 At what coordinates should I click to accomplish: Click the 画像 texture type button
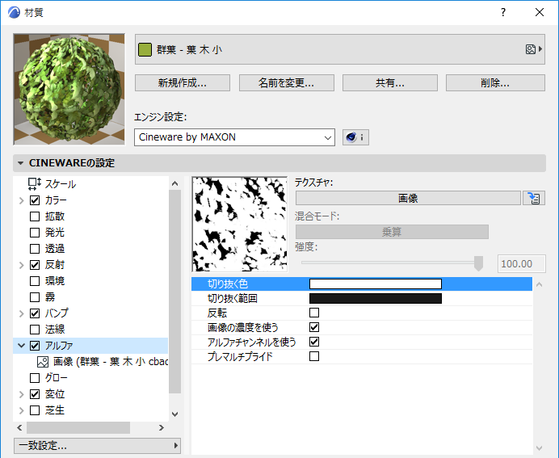click(x=408, y=198)
